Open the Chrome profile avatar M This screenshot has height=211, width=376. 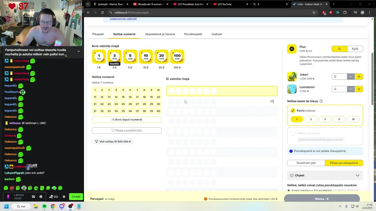(362, 13)
